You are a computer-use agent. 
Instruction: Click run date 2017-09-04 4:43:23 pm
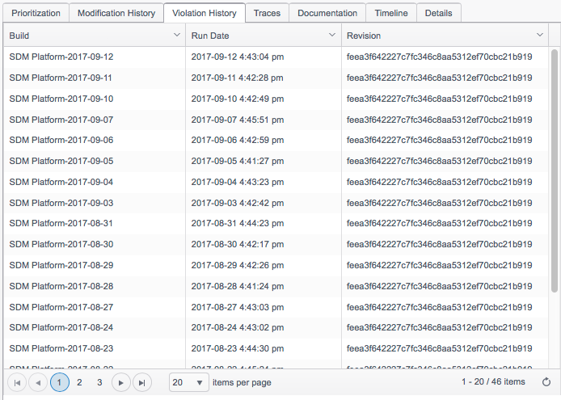pos(238,182)
